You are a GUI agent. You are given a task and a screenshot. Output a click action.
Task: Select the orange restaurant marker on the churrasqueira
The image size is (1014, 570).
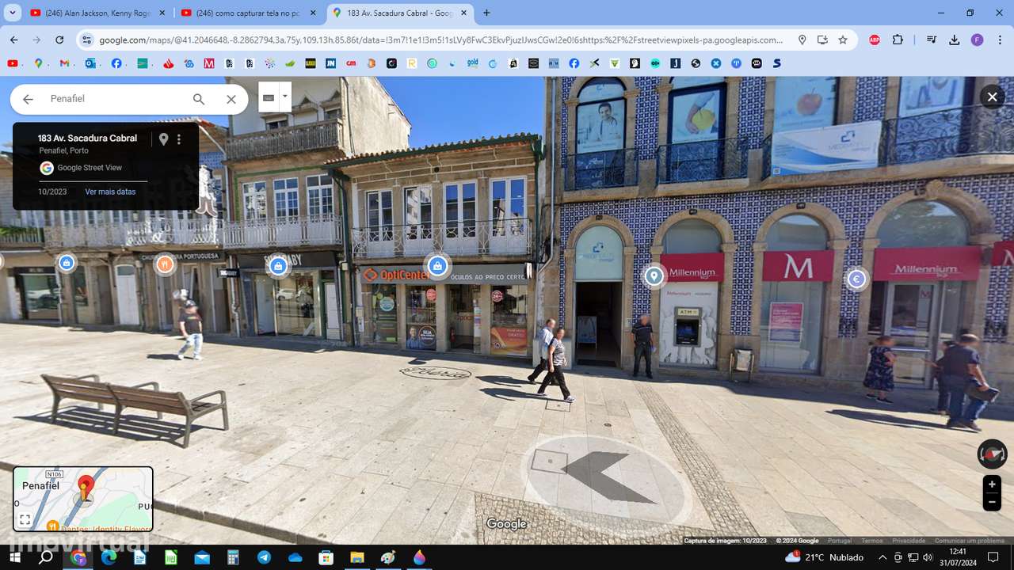tap(165, 265)
